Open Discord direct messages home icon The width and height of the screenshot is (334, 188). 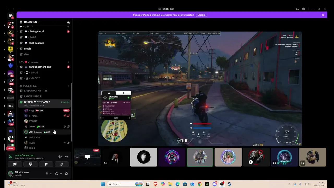click(x=10, y=16)
